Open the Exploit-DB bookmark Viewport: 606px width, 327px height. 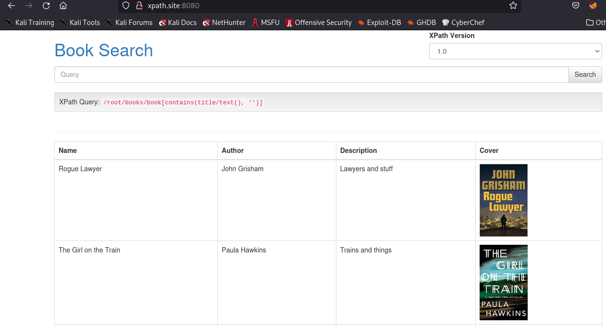click(x=379, y=22)
